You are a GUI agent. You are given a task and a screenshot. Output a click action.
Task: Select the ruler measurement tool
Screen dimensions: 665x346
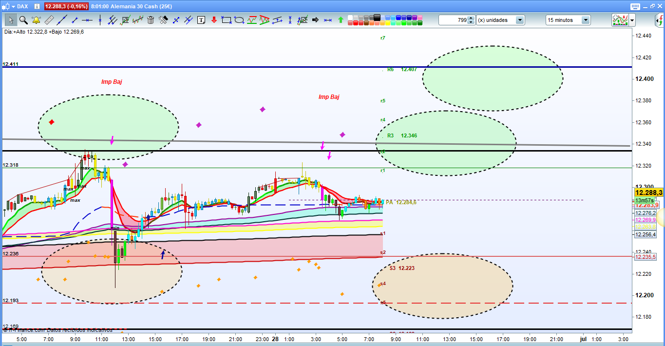point(49,20)
